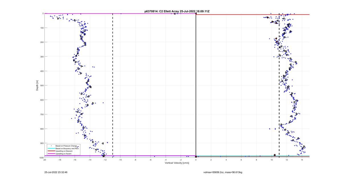
Task: Click the x-axis tick label '-14'
Action: pos(90,160)
